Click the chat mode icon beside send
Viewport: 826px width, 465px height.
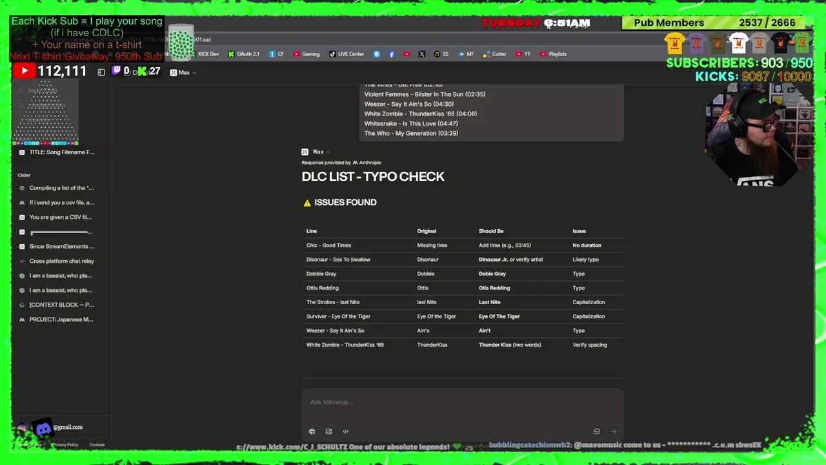[x=596, y=431]
